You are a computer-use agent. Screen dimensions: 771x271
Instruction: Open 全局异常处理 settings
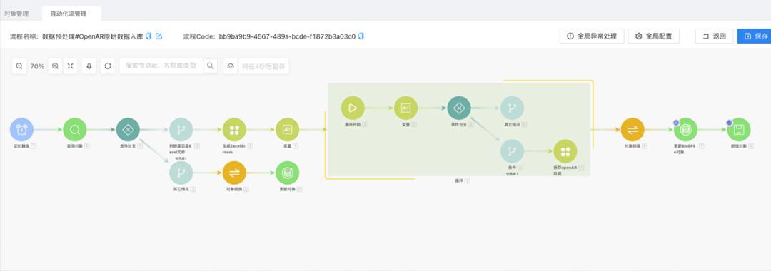(592, 36)
